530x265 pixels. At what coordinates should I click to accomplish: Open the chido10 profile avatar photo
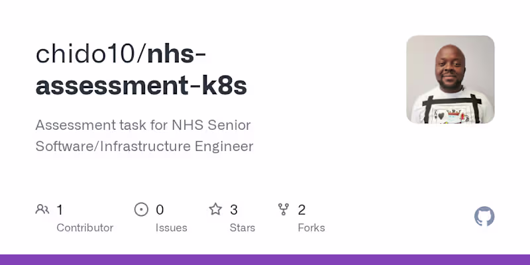point(450,79)
